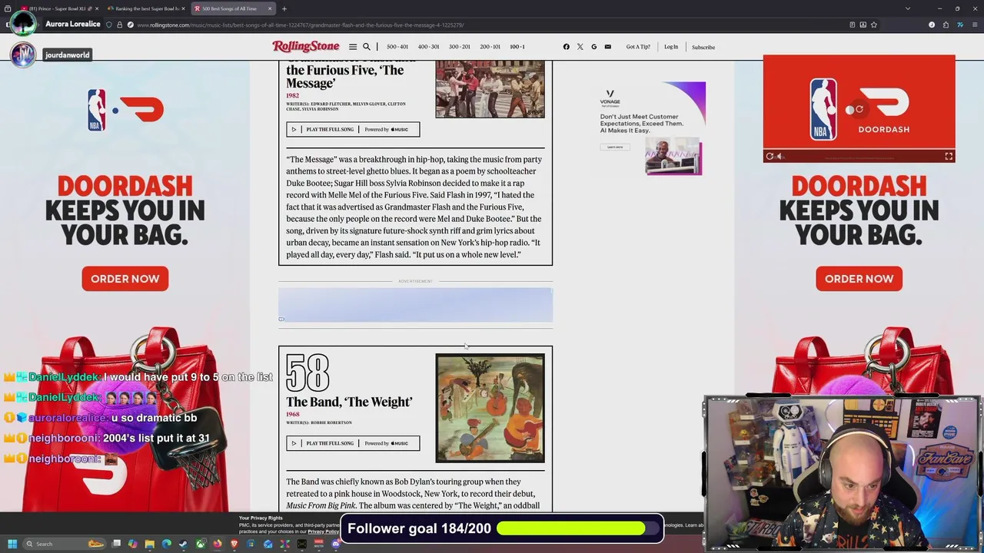984x553 pixels.
Task: Open Rolling Stone site search
Action: 367,47
